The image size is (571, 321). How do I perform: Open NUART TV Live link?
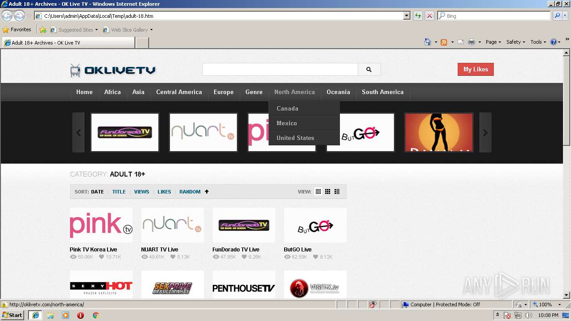click(159, 250)
